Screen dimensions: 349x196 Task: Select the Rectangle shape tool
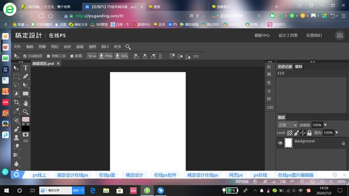pyautogui.click(x=26, y=94)
